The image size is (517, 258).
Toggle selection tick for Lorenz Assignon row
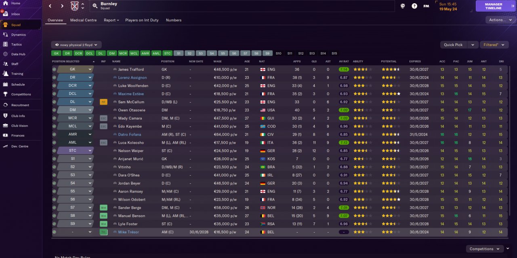(x=54, y=78)
